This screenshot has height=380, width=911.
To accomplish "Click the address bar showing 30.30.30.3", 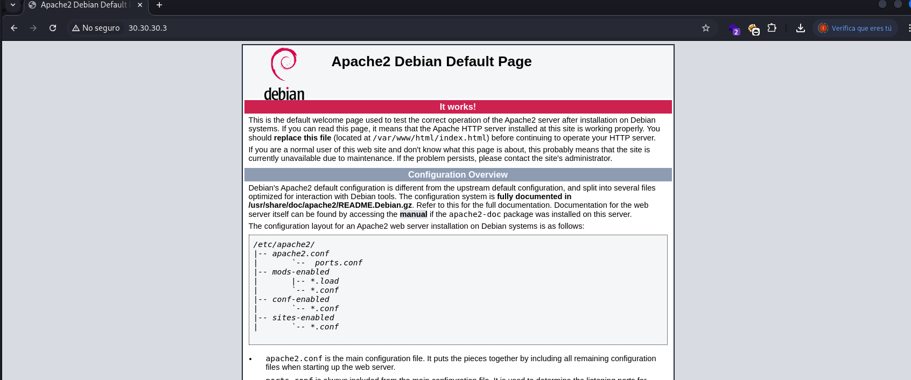I will click(x=377, y=28).
